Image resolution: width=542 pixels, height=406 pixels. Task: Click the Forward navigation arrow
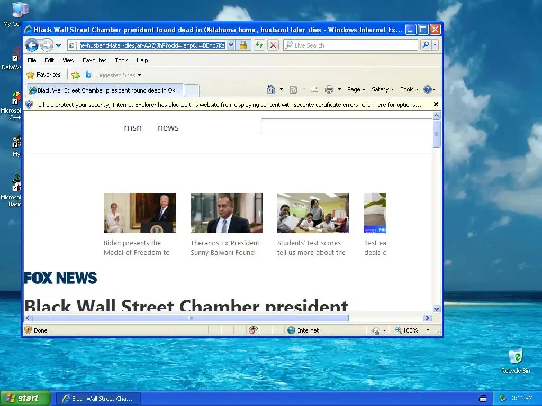[47, 45]
